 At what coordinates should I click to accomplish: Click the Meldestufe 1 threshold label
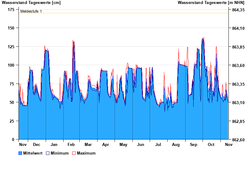coord(31,11)
